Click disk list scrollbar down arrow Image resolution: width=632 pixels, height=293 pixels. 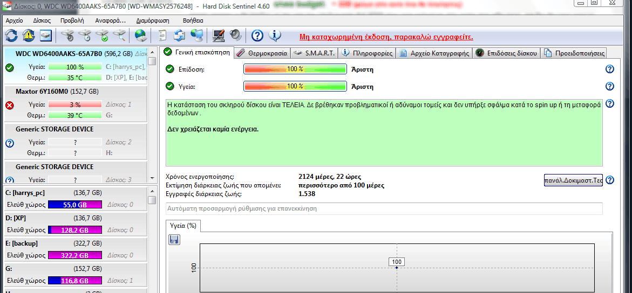point(152,178)
